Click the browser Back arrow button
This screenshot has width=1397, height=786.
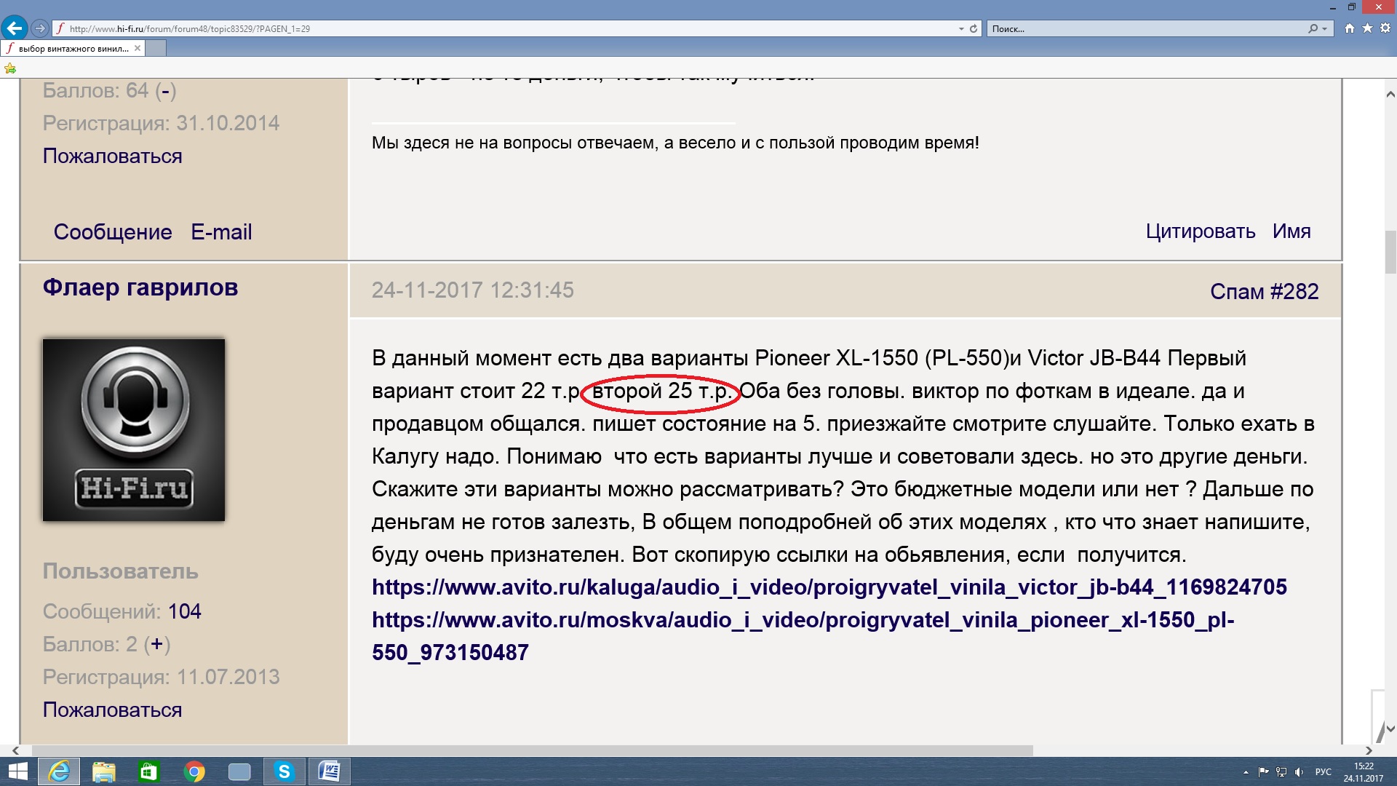click(14, 28)
